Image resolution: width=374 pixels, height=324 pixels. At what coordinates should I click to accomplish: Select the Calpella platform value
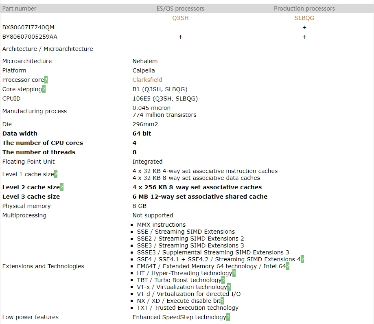click(144, 70)
